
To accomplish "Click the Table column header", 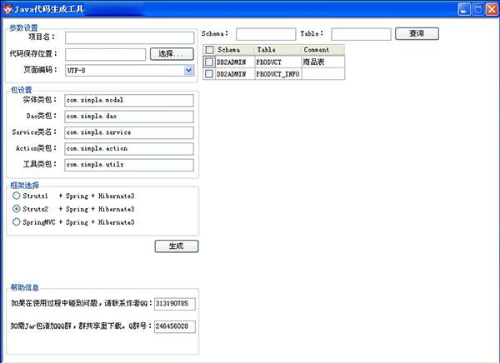I will (278, 50).
